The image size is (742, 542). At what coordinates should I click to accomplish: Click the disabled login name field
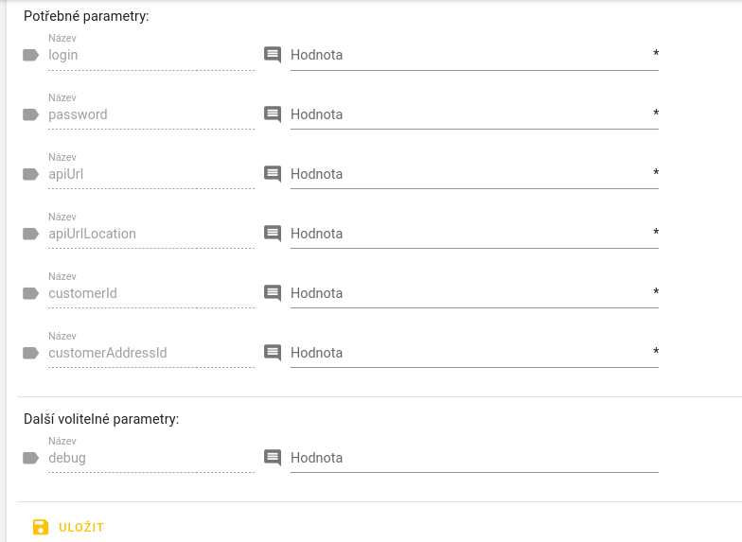[x=151, y=55]
